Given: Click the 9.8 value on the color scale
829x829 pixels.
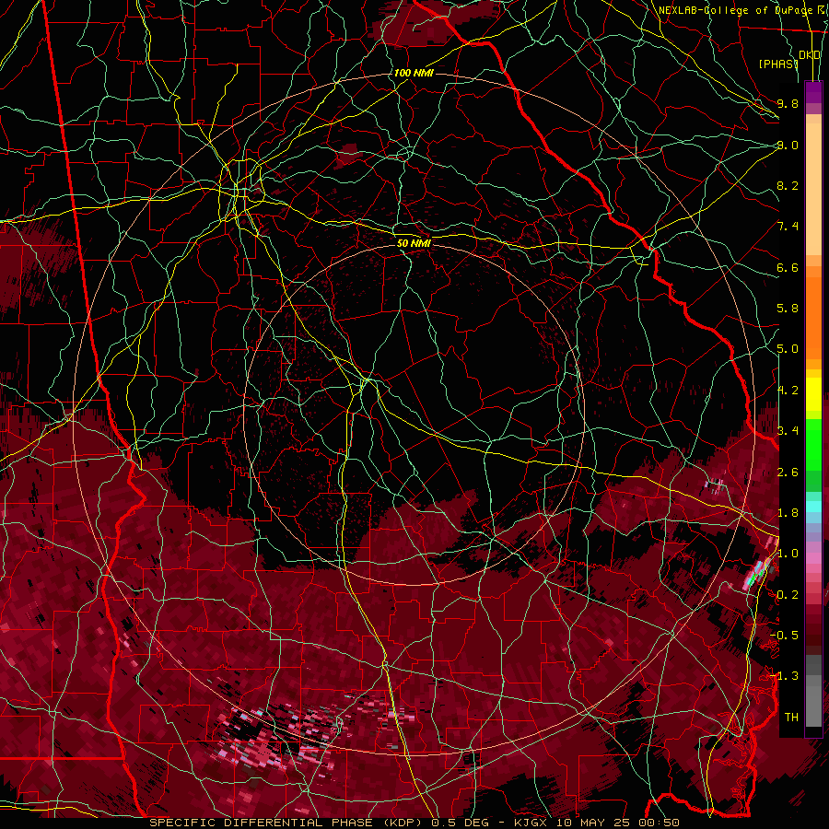Looking at the screenshot, I should pos(788,103).
